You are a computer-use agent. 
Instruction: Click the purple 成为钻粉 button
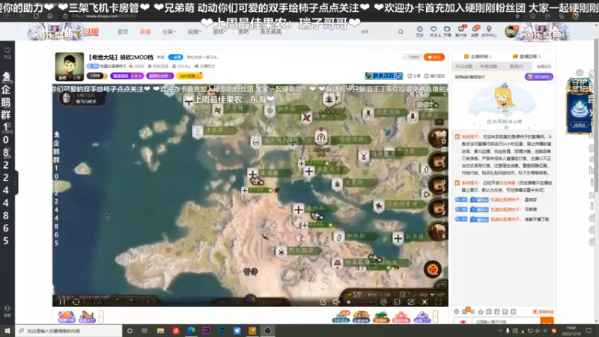click(x=538, y=77)
